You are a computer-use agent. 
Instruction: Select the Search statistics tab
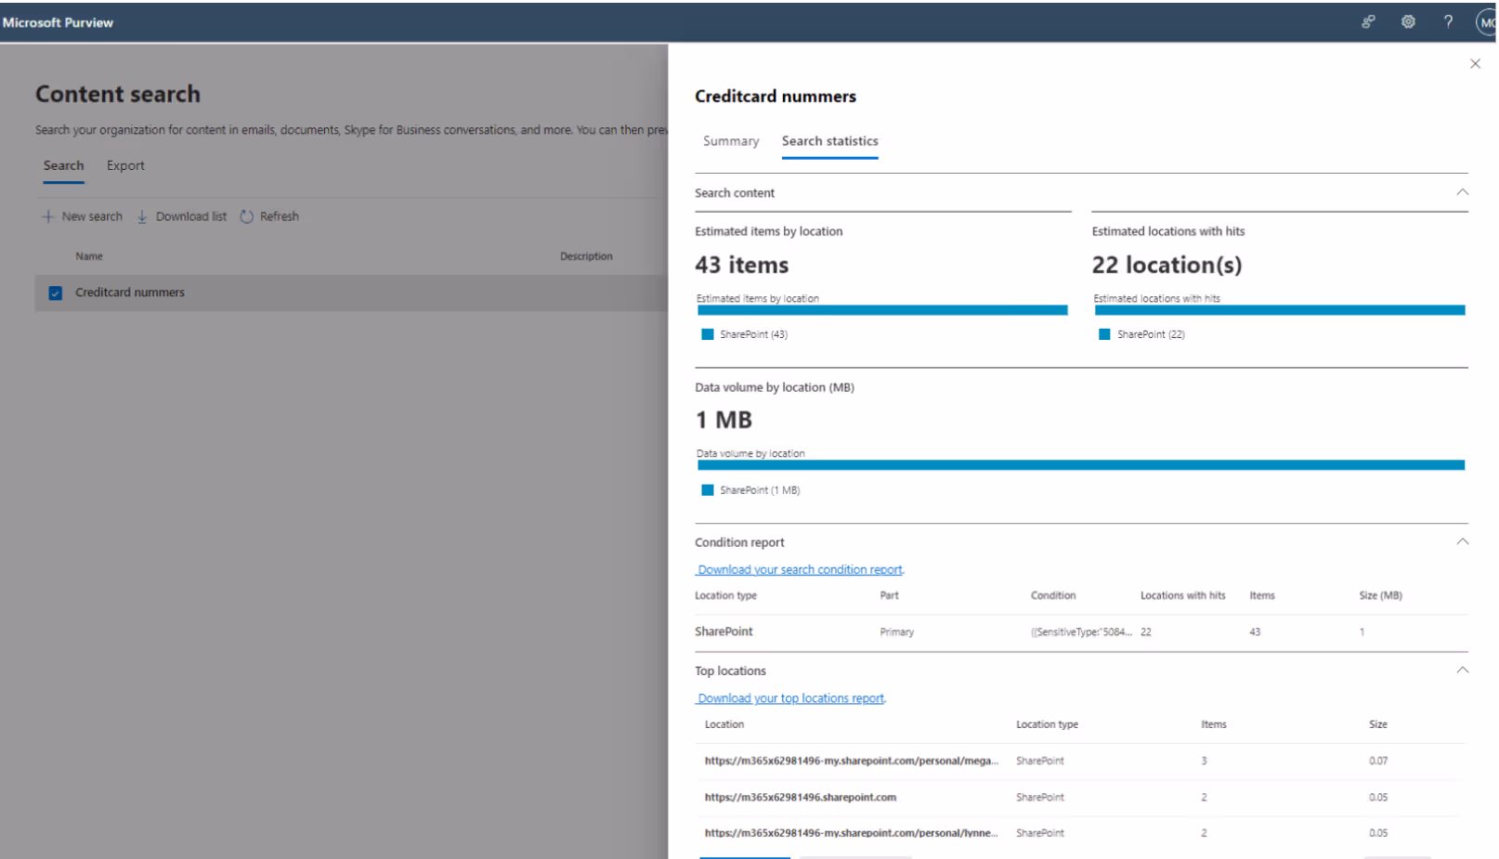tap(830, 141)
